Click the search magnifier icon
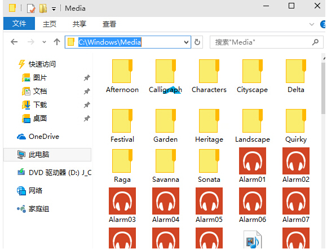The height and width of the screenshot is (249, 327). click(x=315, y=42)
